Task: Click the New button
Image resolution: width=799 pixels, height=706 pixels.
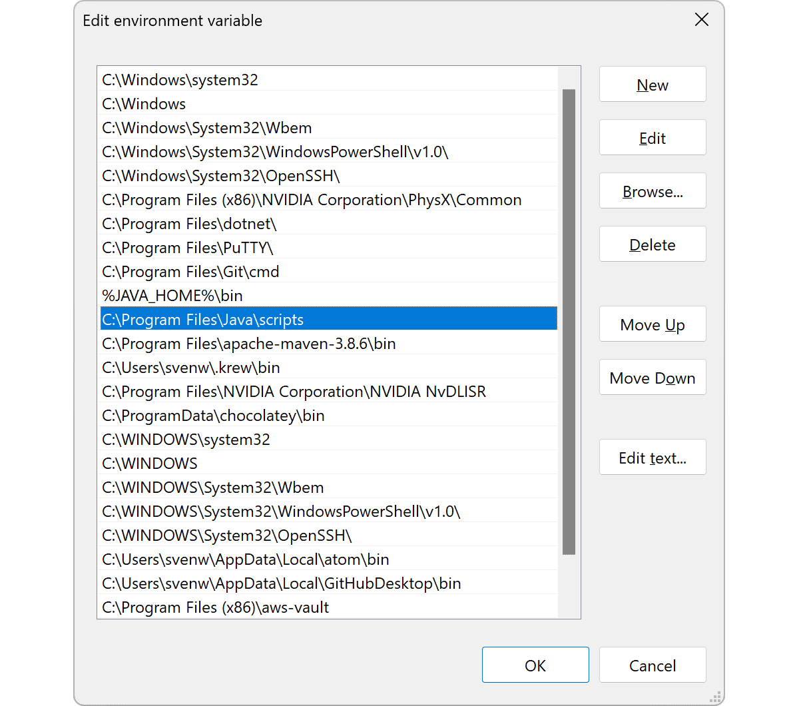Action: (652, 85)
